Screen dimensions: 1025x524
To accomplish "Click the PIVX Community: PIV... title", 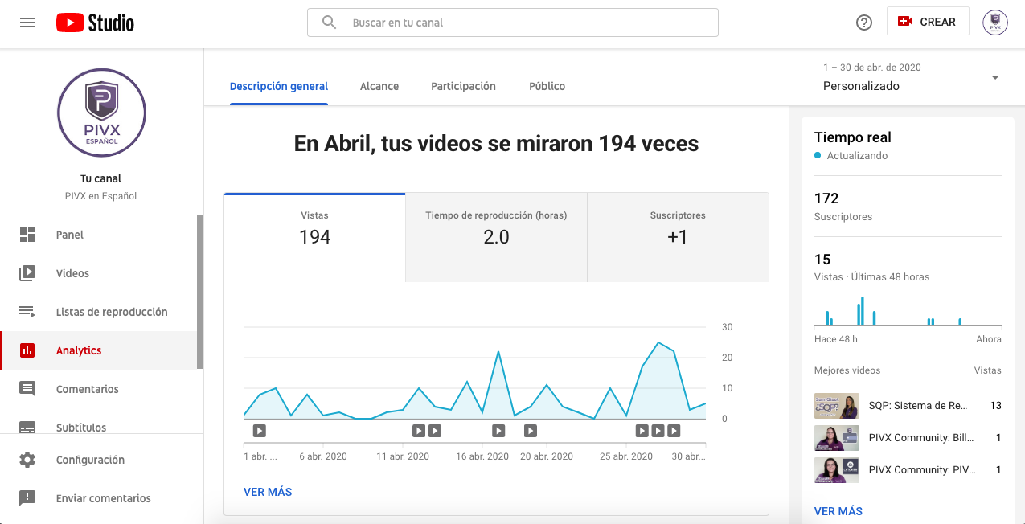I will 921,470.
